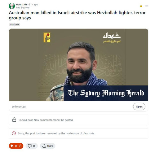
Task: Select the duplicate flair tag
Action: 15,24
